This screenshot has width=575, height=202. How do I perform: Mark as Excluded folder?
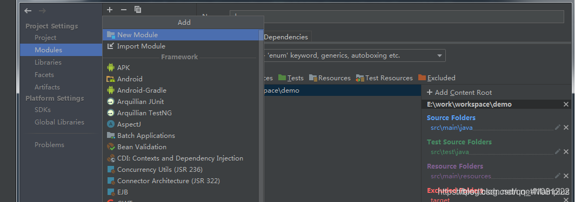(x=437, y=78)
